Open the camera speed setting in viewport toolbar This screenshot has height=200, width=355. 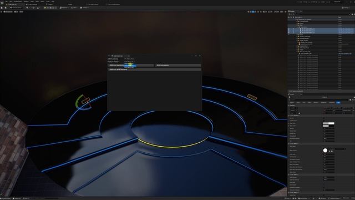click(x=282, y=12)
